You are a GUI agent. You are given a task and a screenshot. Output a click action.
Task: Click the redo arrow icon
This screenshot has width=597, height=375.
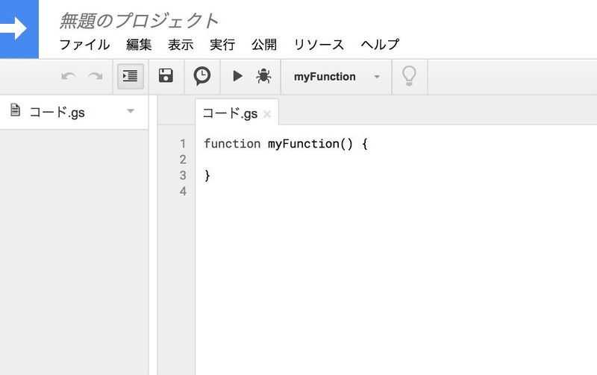pyautogui.click(x=96, y=76)
